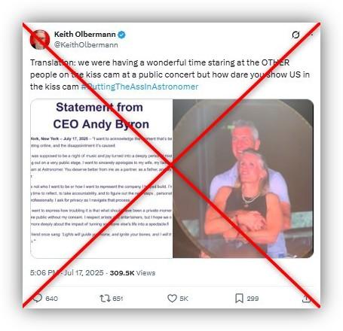Click the 309.5K Views count
The height and width of the screenshot is (331, 343).
tap(133, 273)
